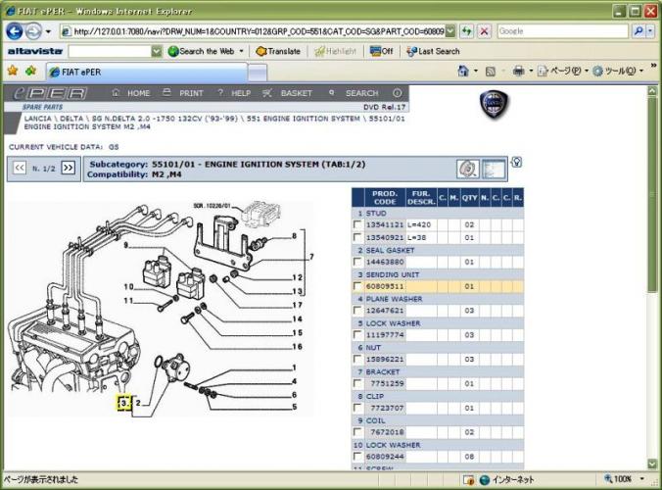
Task: Check box for nut 15896221
Action: click(x=357, y=360)
